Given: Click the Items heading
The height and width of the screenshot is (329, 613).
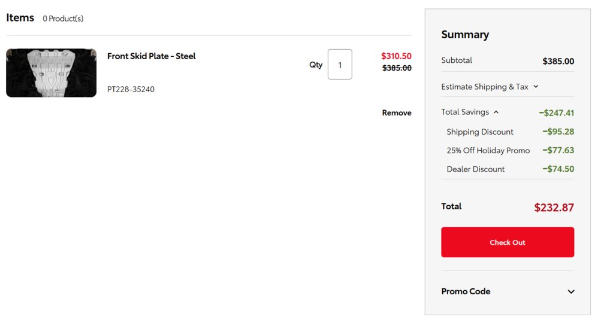Looking at the screenshot, I should click(x=20, y=17).
